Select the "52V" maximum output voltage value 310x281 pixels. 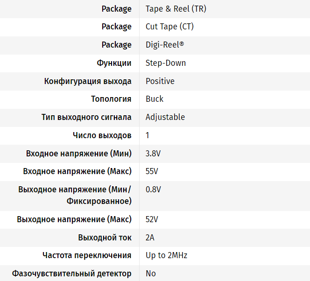[152, 219]
